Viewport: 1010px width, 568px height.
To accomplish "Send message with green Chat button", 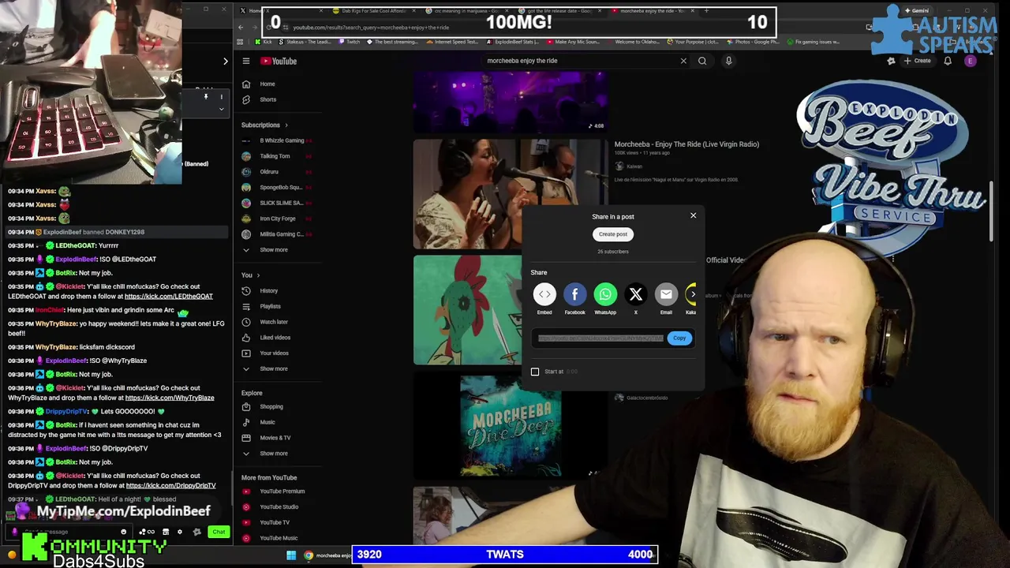I will [219, 532].
